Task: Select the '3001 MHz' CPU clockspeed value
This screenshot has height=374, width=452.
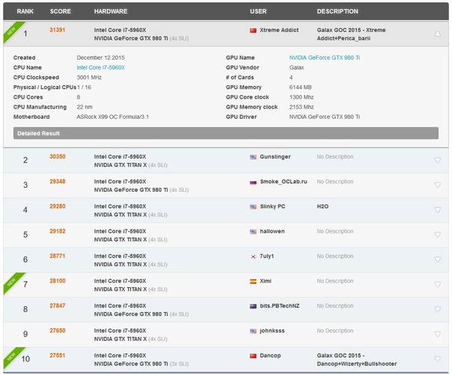Action: click(89, 77)
